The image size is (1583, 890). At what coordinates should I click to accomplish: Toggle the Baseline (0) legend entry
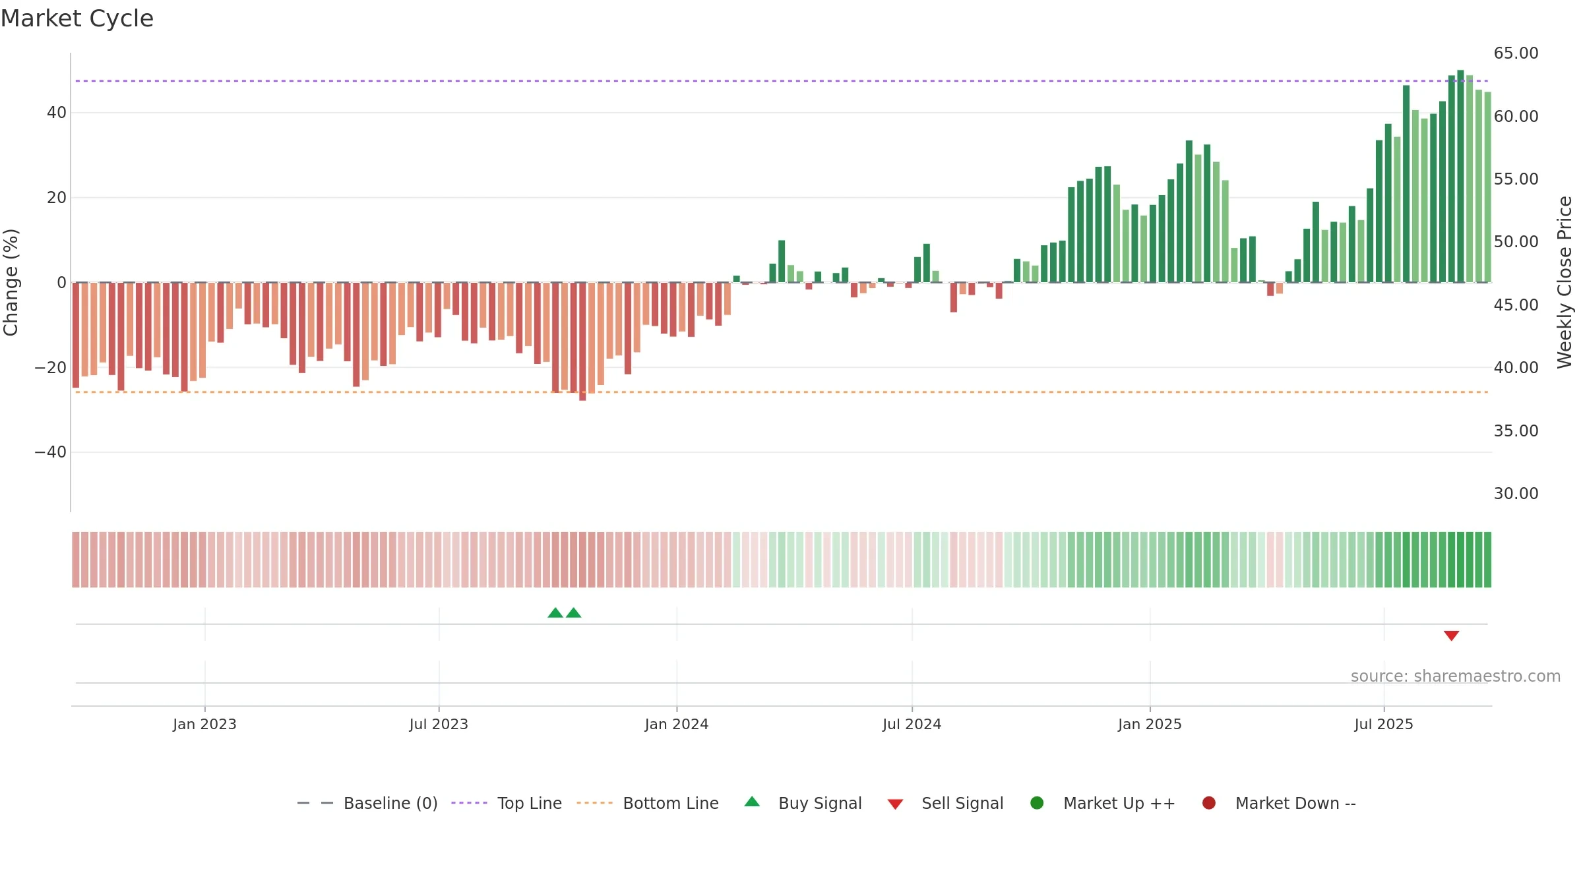(367, 803)
